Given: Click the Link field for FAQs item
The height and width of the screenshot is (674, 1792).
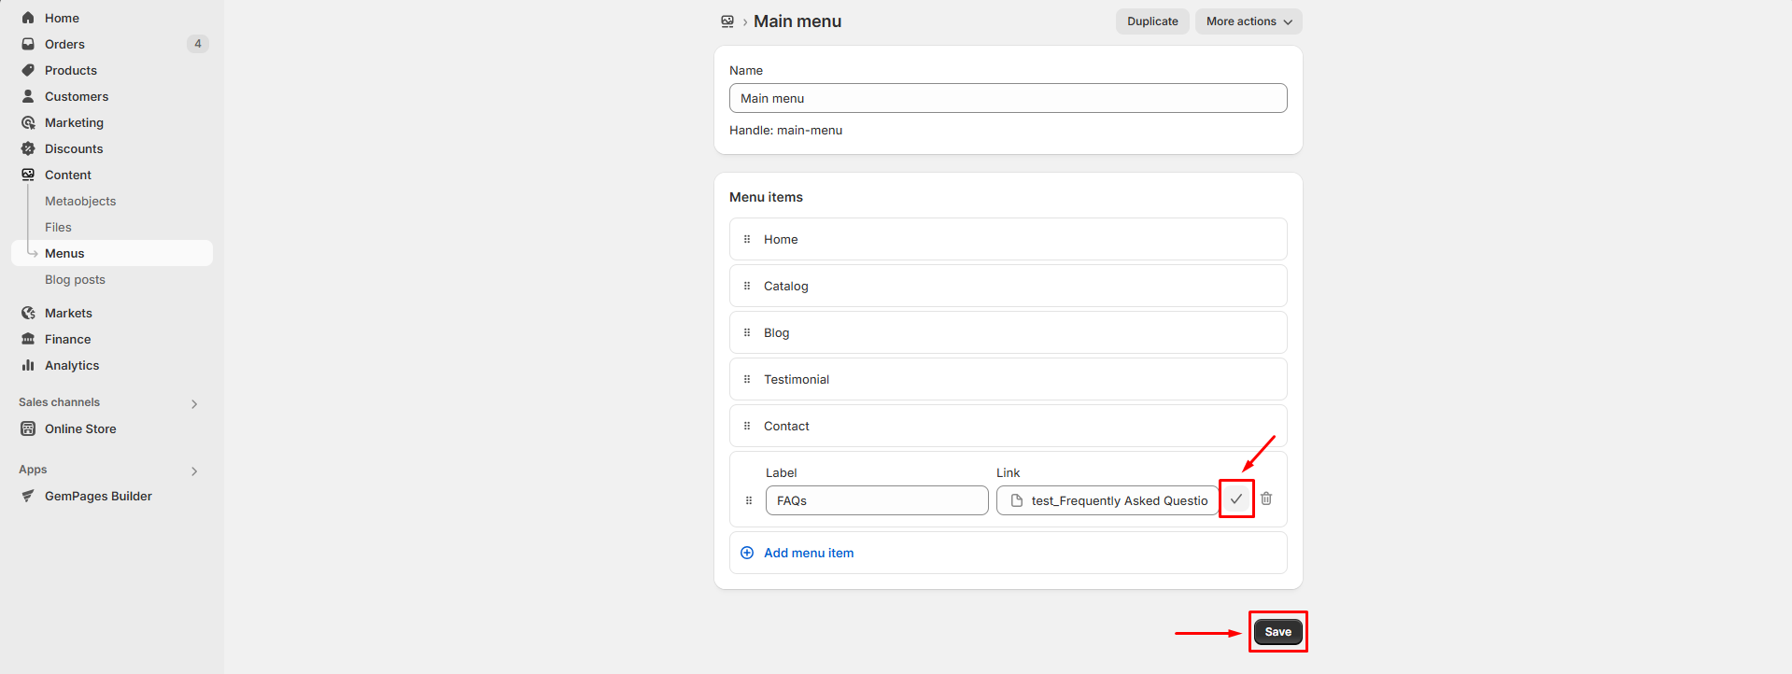Looking at the screenshot, I should pos(1108,501).
